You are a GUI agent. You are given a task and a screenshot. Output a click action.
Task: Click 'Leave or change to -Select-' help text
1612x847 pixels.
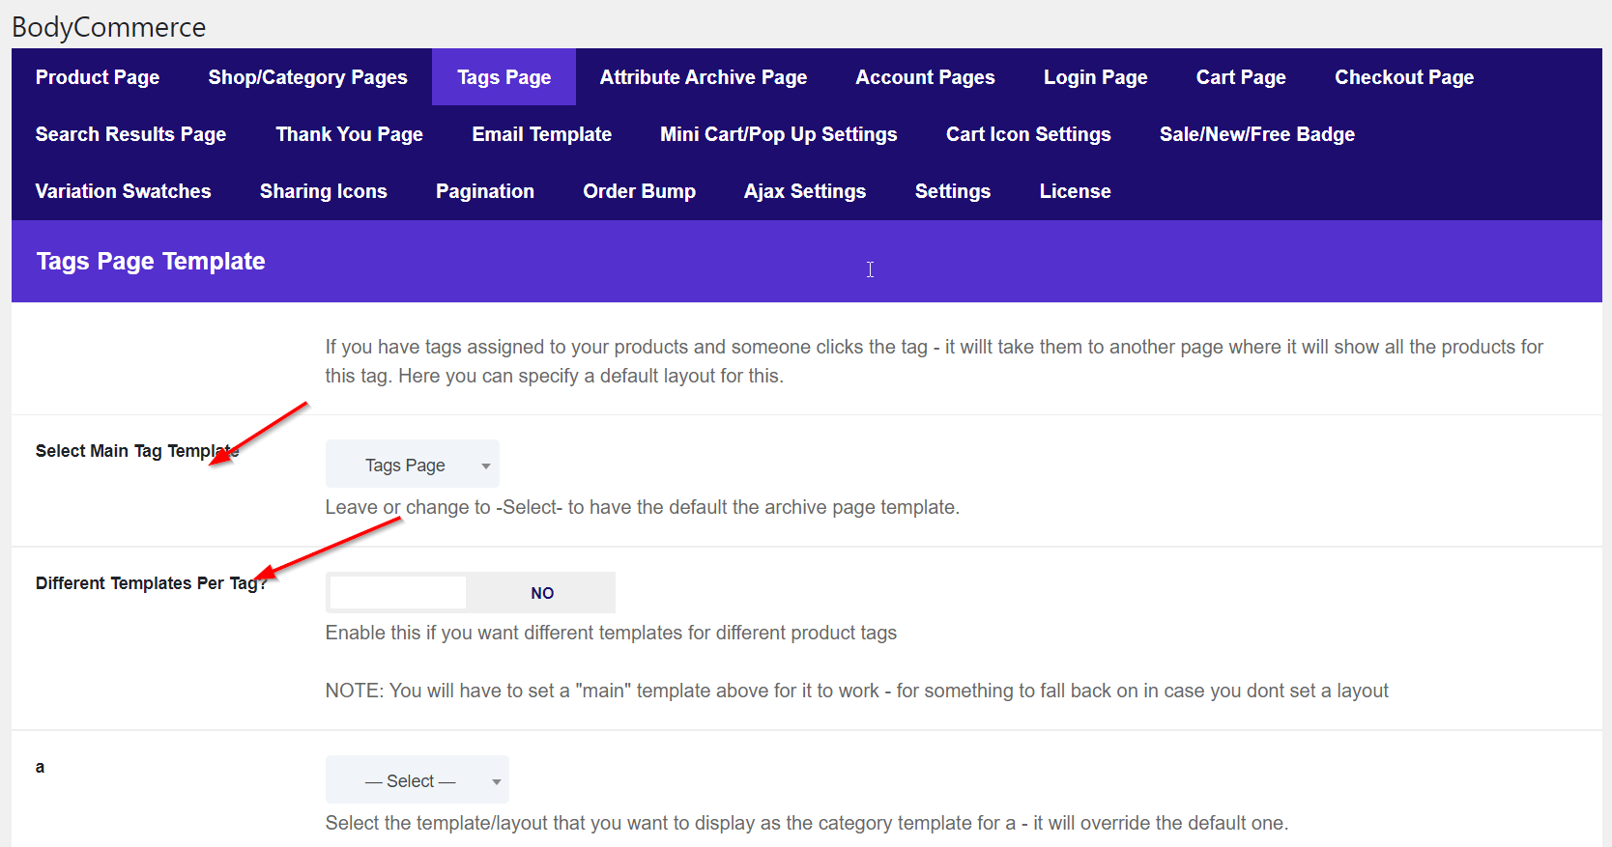coord(642,507)
